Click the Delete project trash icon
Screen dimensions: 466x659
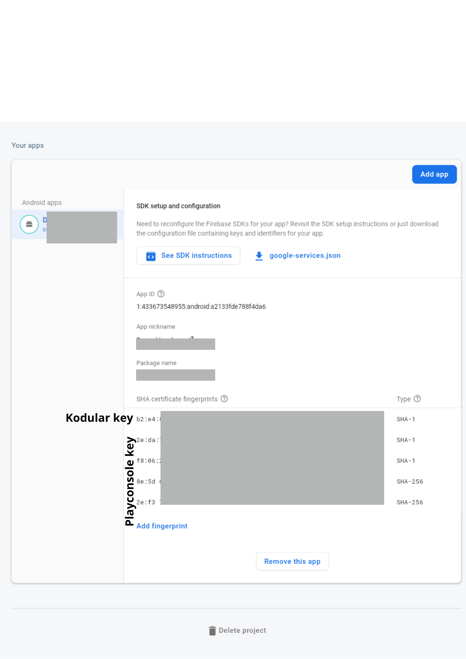pos(213,631)
